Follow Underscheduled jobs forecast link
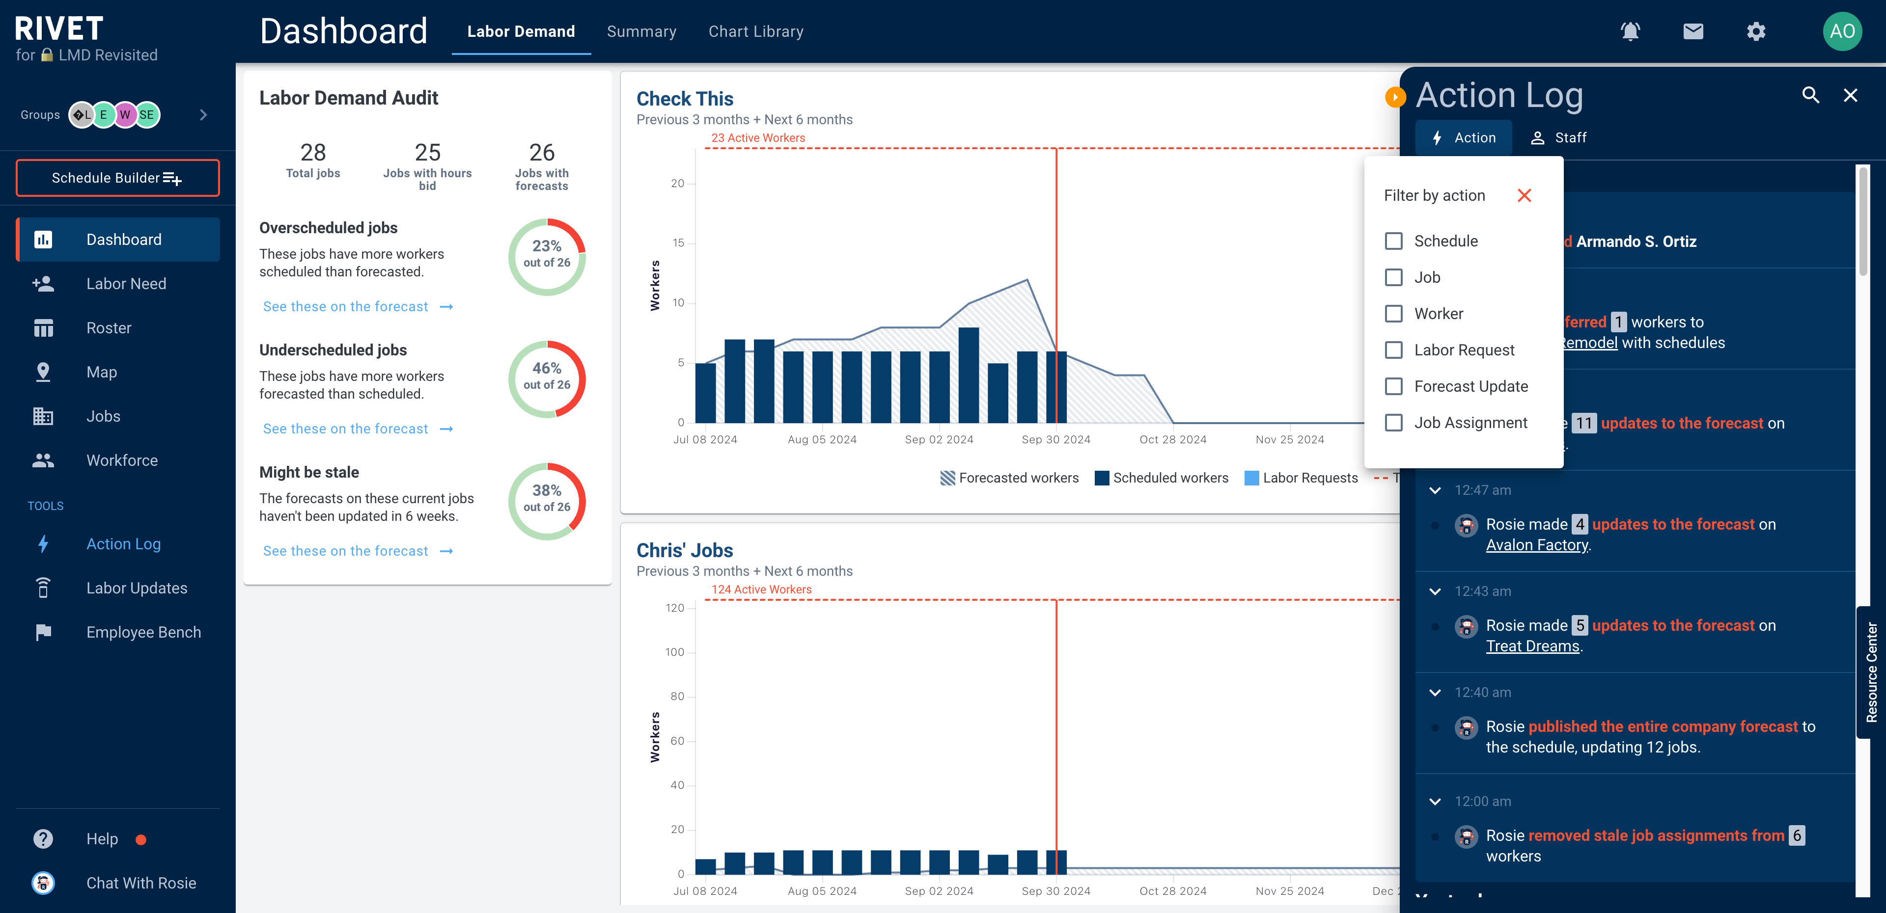1886x913 pixels. pyautogui.click(x=358, y=429)
